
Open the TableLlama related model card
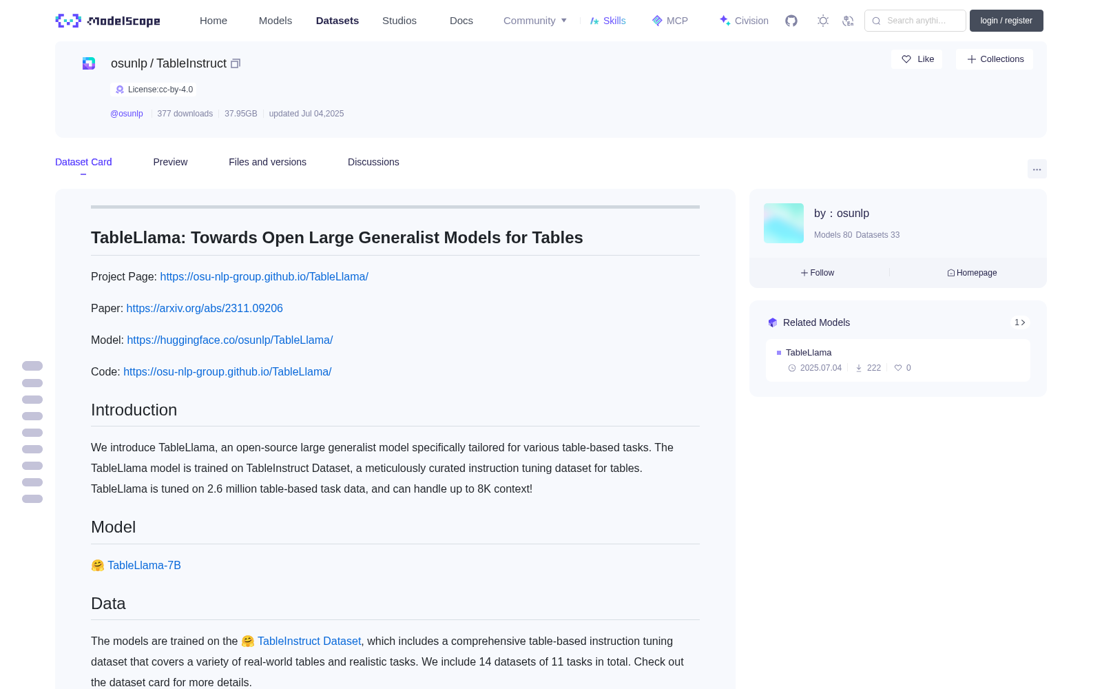[x=898, y=360]
